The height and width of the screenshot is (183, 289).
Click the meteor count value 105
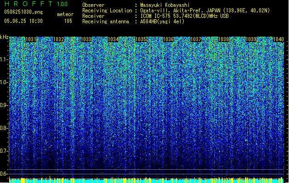click(68, 21)
